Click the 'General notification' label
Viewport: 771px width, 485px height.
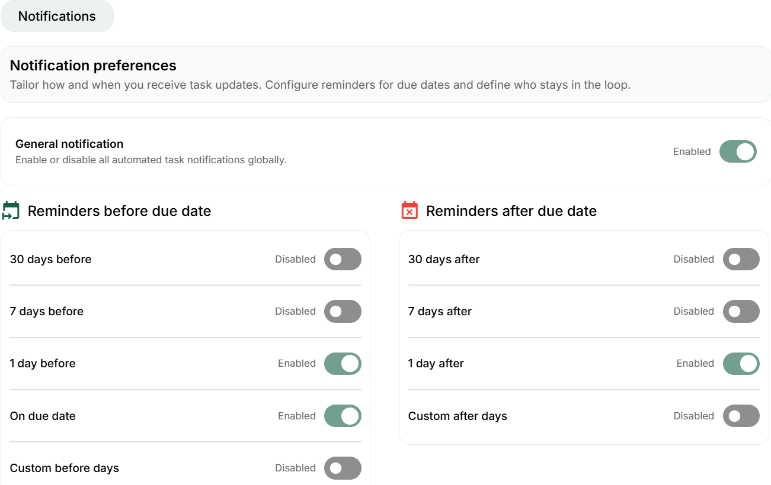tap(69, 144)
